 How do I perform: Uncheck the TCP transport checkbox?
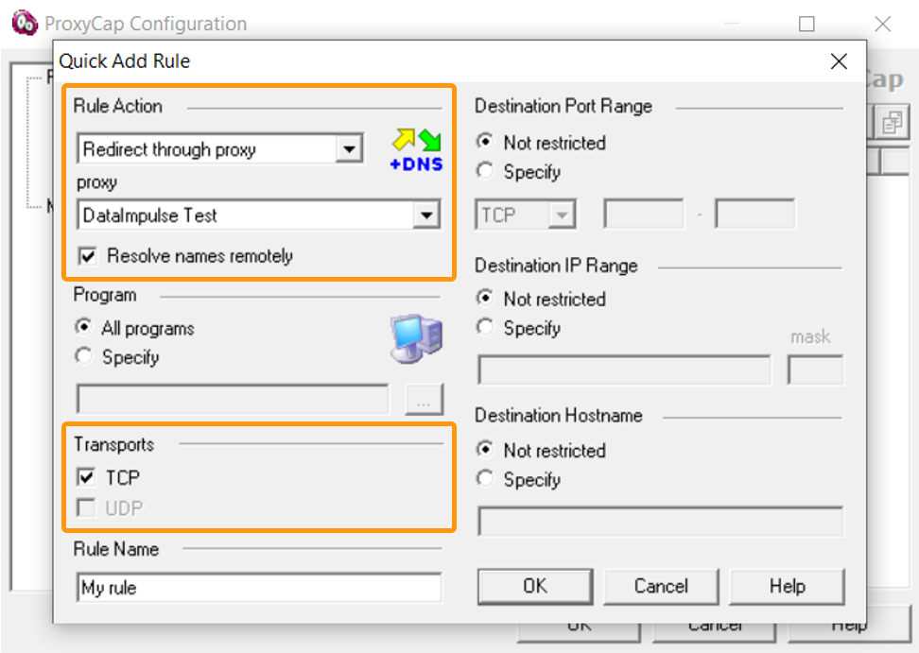pyautogui.click(x=86, y=477)
